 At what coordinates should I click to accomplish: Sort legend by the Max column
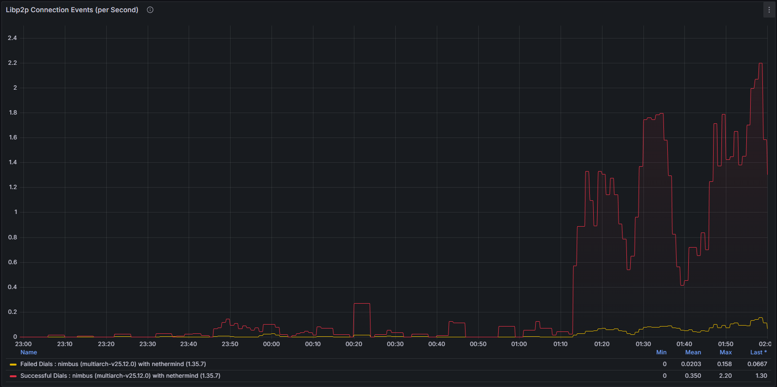coord(725,352)
